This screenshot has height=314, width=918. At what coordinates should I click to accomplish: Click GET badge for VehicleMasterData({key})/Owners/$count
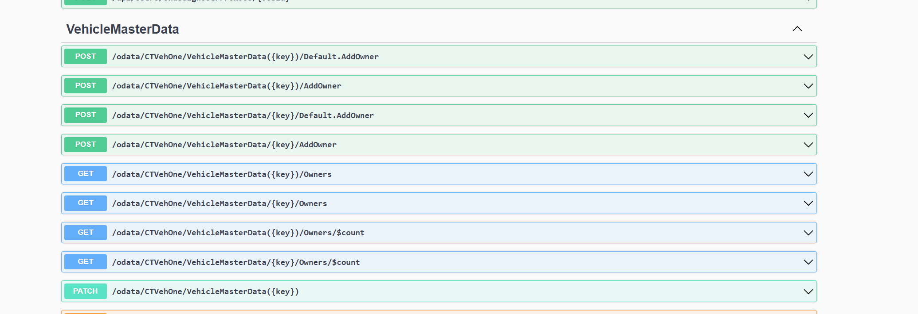pyautogui.click(x=85, y=233)
